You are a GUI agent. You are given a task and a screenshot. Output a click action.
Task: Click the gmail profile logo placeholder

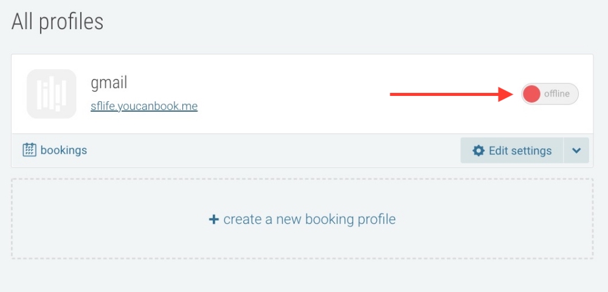52,94
